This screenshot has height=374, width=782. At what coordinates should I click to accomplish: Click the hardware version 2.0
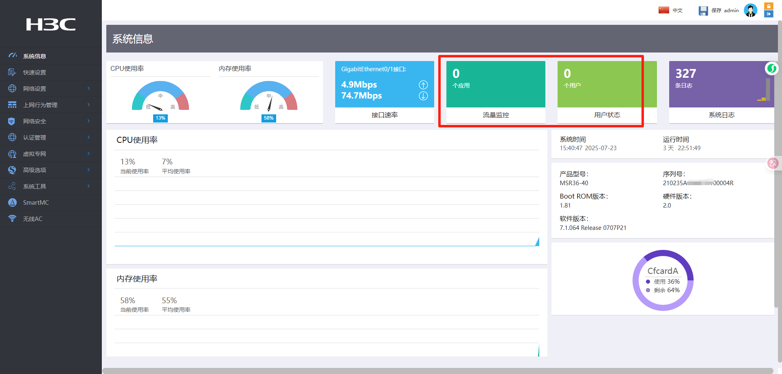[x=667, y=206]
